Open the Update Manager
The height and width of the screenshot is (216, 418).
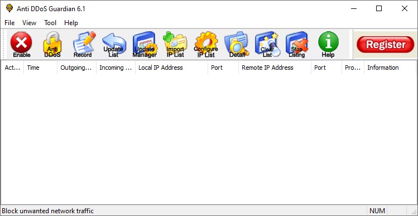145,44
